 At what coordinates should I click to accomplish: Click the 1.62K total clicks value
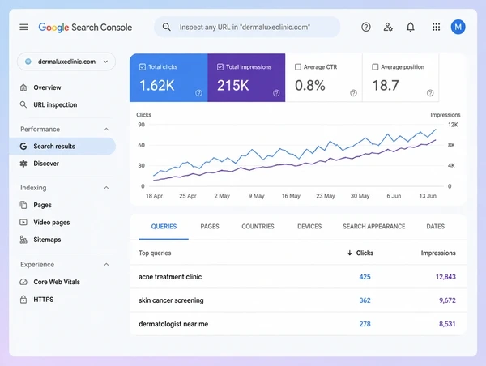pyautogui.click(x=157, y=86)
